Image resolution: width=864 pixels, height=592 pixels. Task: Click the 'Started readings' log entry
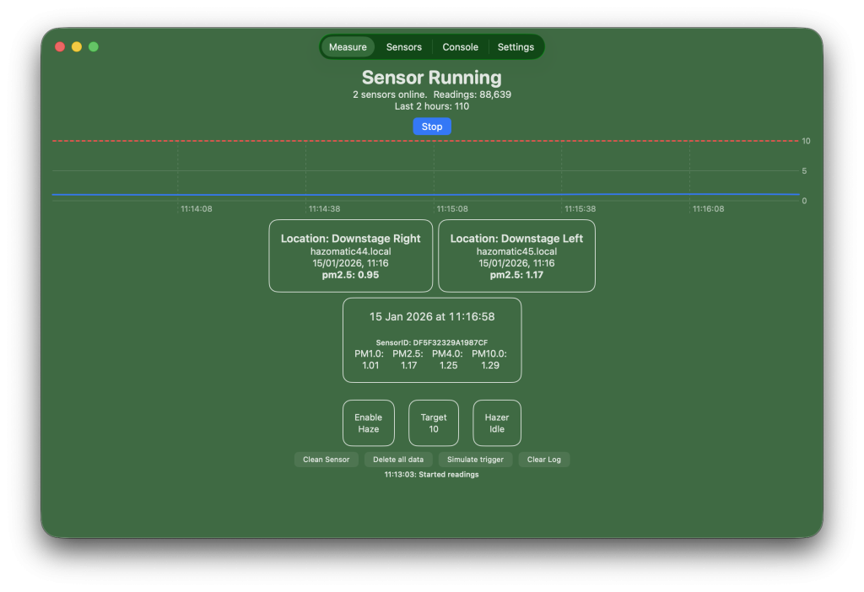[432, 475]
